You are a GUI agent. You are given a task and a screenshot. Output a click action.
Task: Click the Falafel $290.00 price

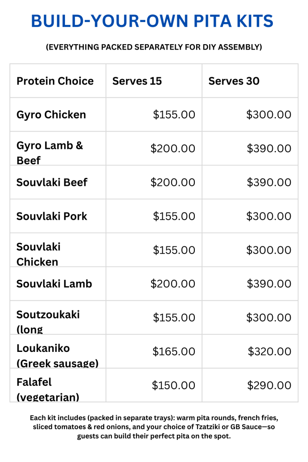coord(269,385)
